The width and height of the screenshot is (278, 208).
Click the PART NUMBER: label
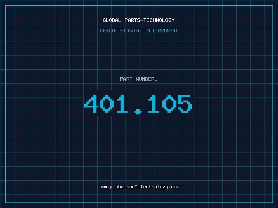139,79
